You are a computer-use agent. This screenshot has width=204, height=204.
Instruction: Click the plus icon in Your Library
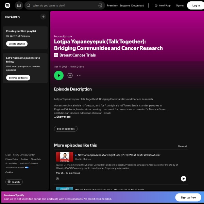click(x=43, y=17)
